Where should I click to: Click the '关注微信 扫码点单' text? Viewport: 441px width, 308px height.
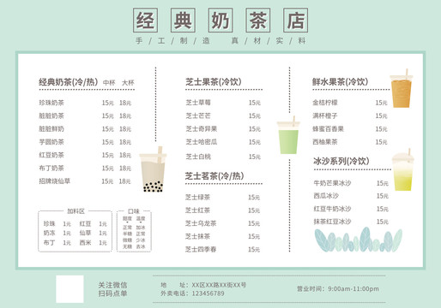[112, 289]
